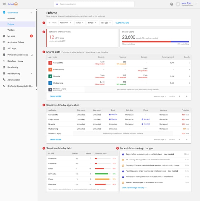Click unlock icon on Discovery Ed change

[123, 165]
